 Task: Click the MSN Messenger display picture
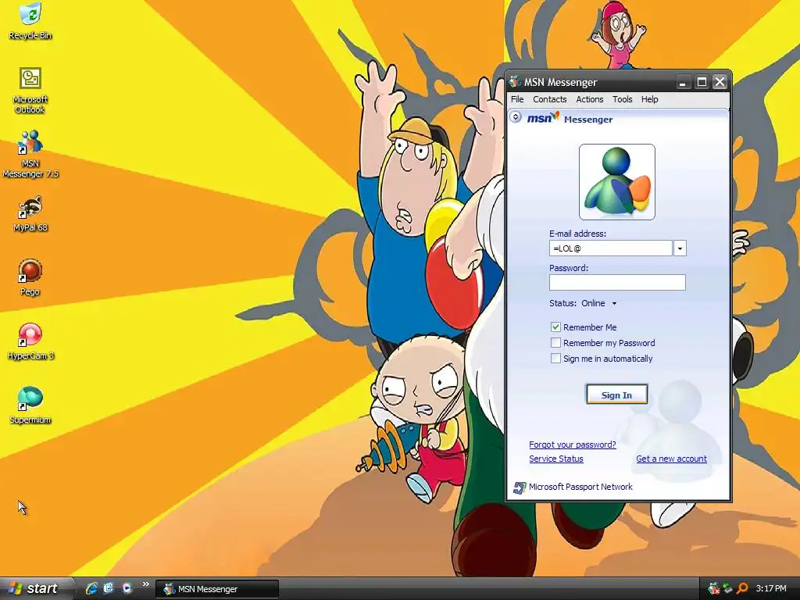(617, 182)
